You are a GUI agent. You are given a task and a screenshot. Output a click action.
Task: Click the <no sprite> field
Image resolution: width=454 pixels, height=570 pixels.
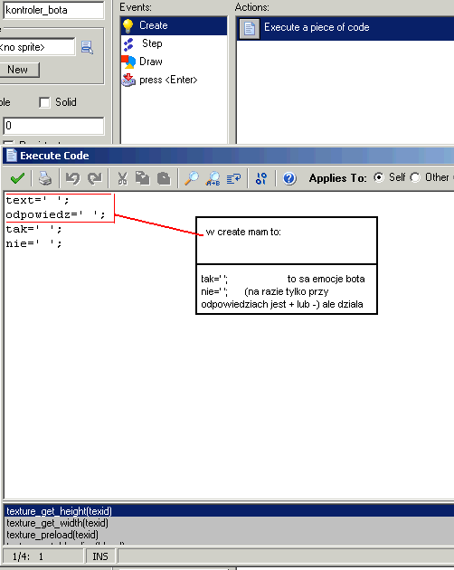click(37, 47)
